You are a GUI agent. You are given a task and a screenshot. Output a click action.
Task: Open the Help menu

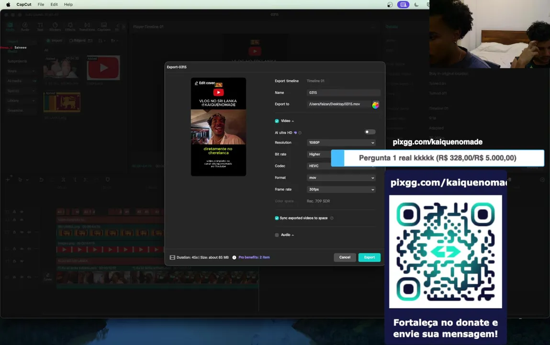click(68, 5)
